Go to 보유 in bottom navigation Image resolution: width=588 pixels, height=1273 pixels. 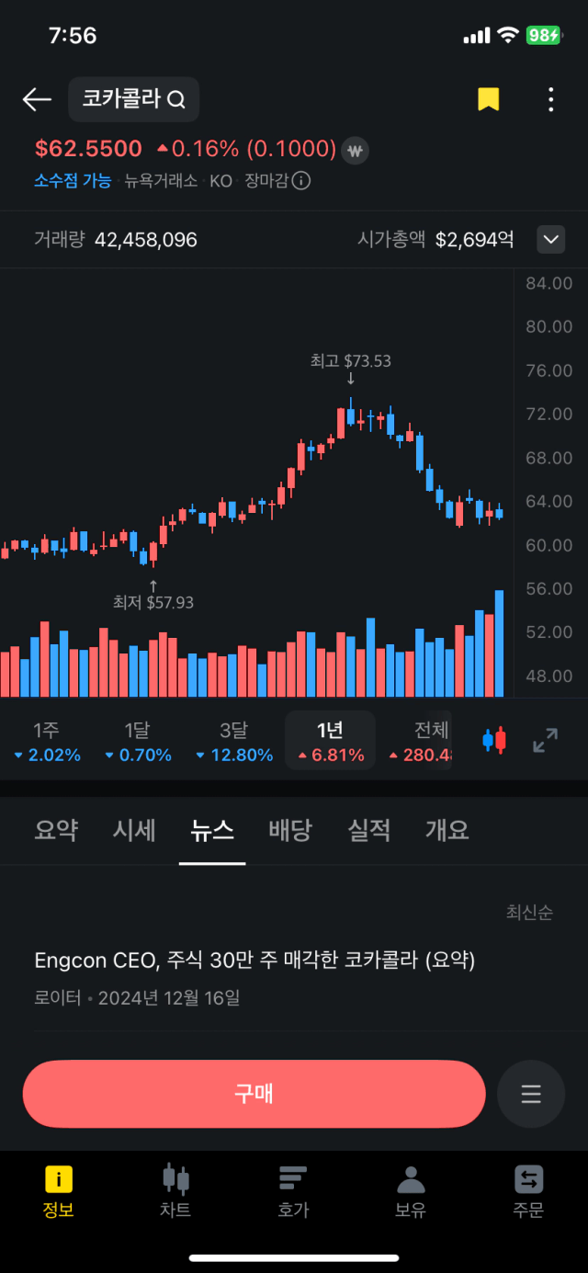(x=411, y=1191)
